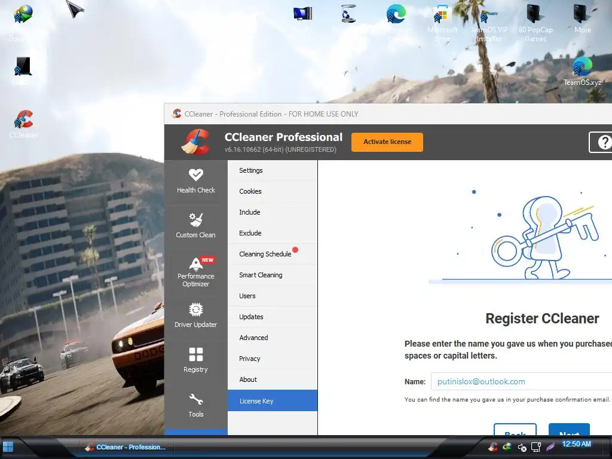Screen dimensions: 612x459
Task: Click the network tray icon
Action: [536, 447]
